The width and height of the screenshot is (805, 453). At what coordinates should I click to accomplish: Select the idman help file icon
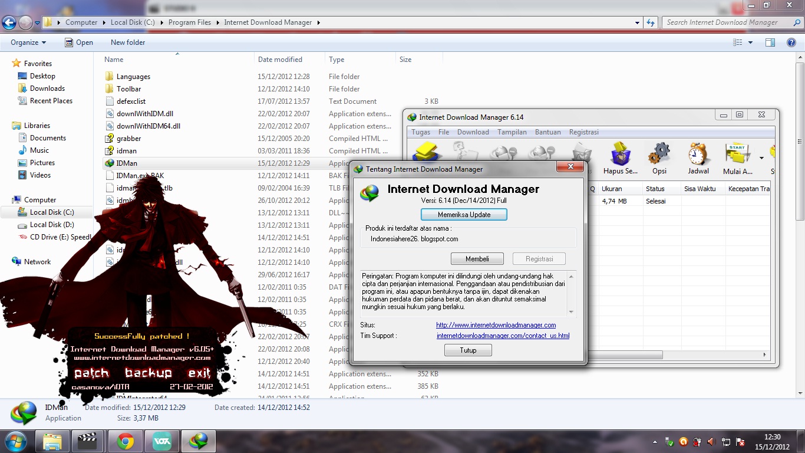(x=109, y=151)
